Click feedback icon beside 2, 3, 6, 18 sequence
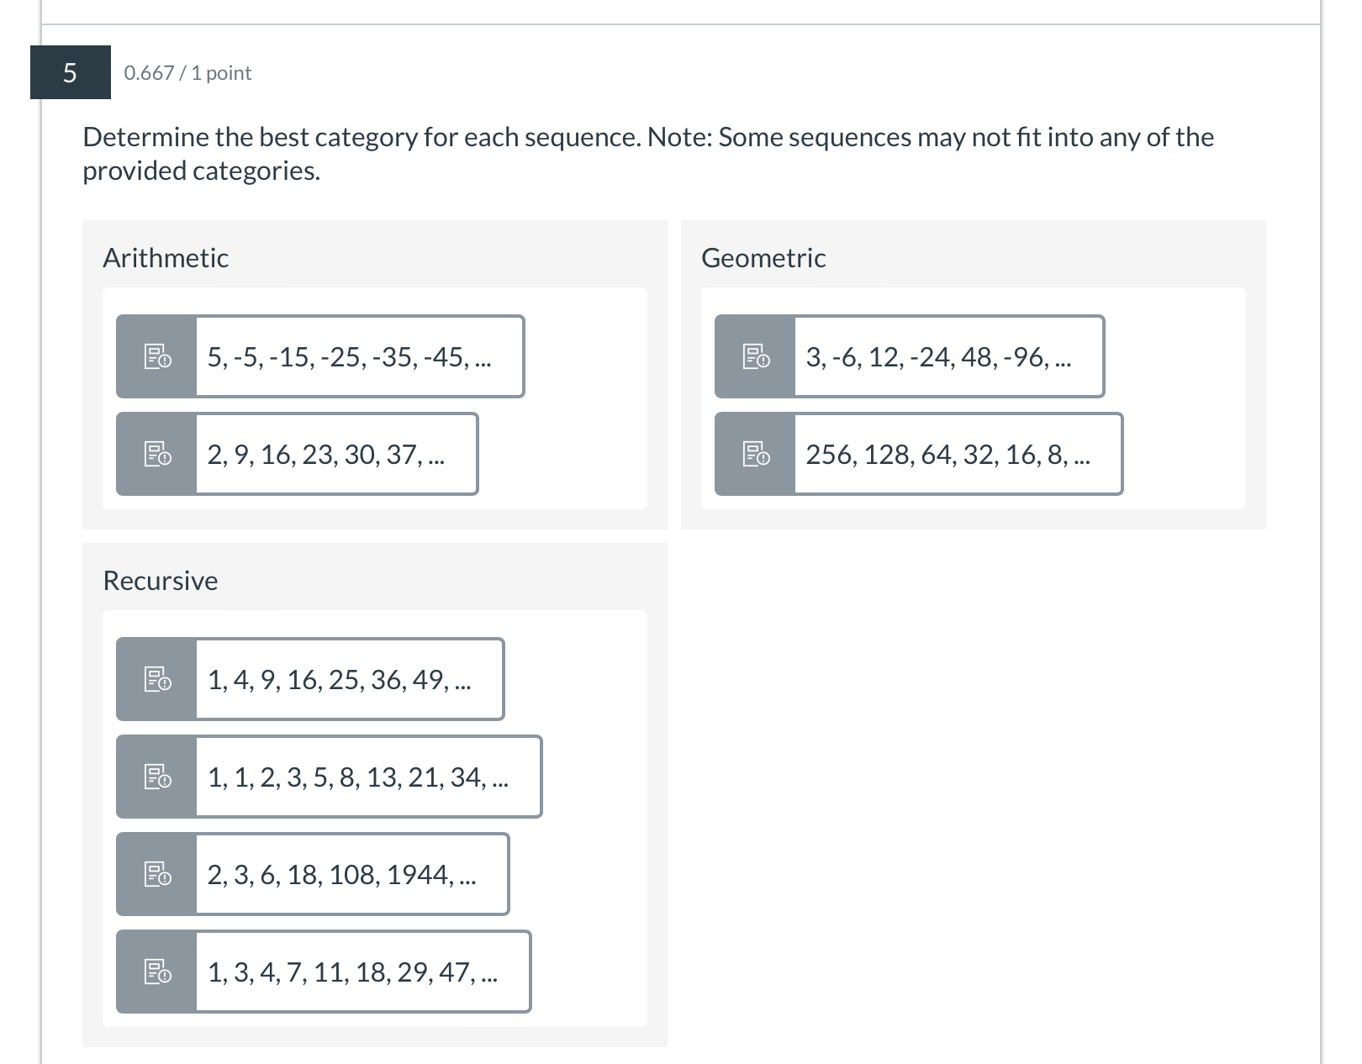 (x=157, y=874)
